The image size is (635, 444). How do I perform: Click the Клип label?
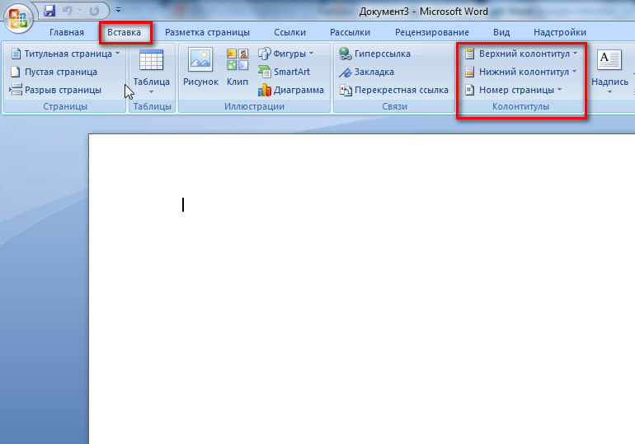pyautogui.click(x=238, y=82)
